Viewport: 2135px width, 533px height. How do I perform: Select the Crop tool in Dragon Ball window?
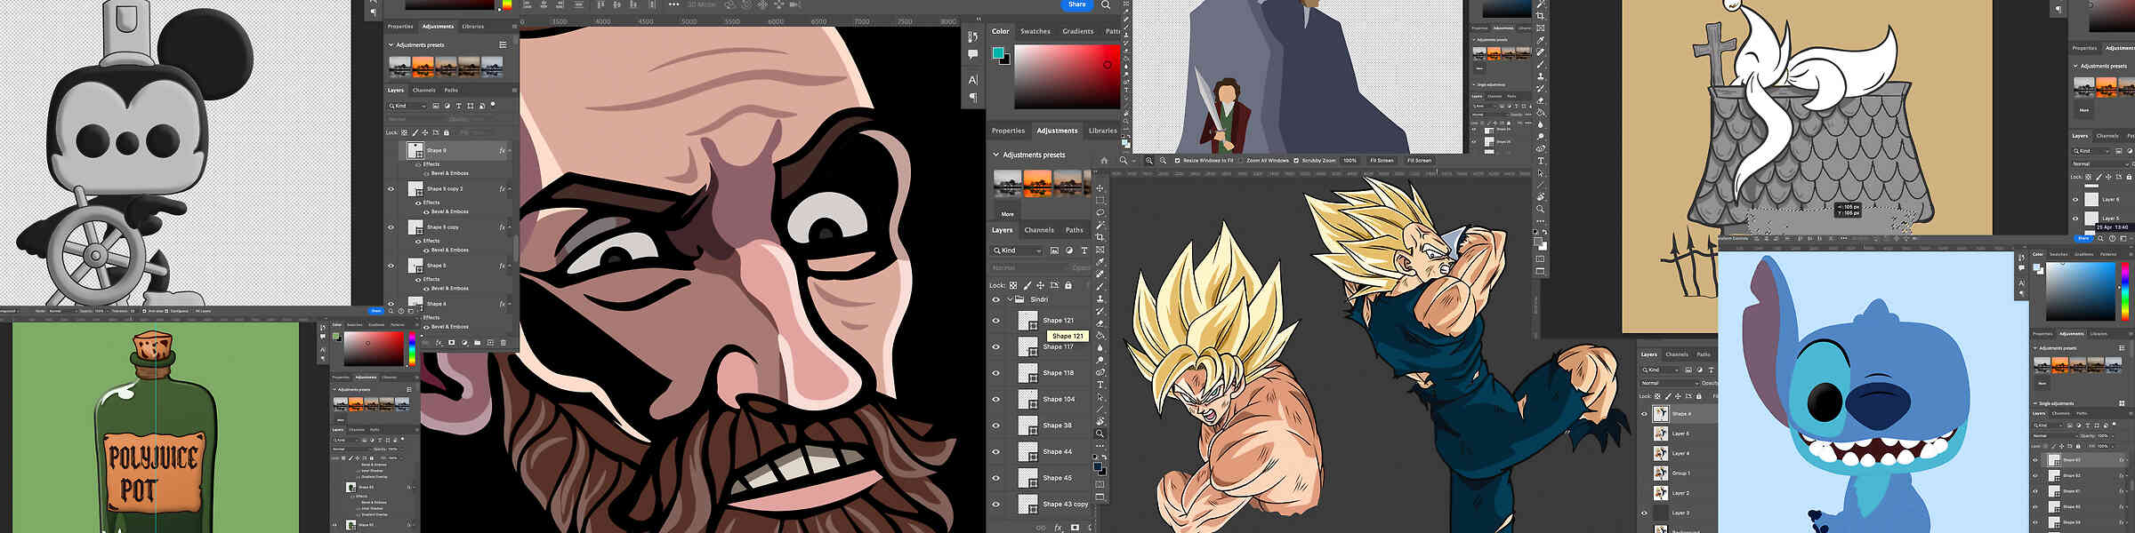1100,237
